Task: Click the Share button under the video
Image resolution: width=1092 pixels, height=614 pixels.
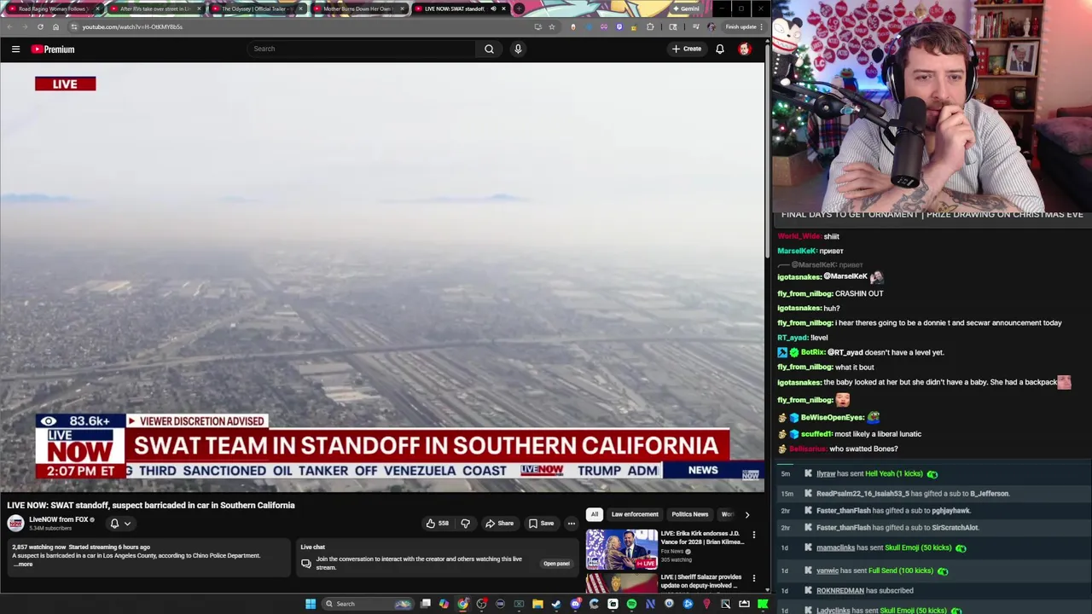Action: click(x=499, y=524)
